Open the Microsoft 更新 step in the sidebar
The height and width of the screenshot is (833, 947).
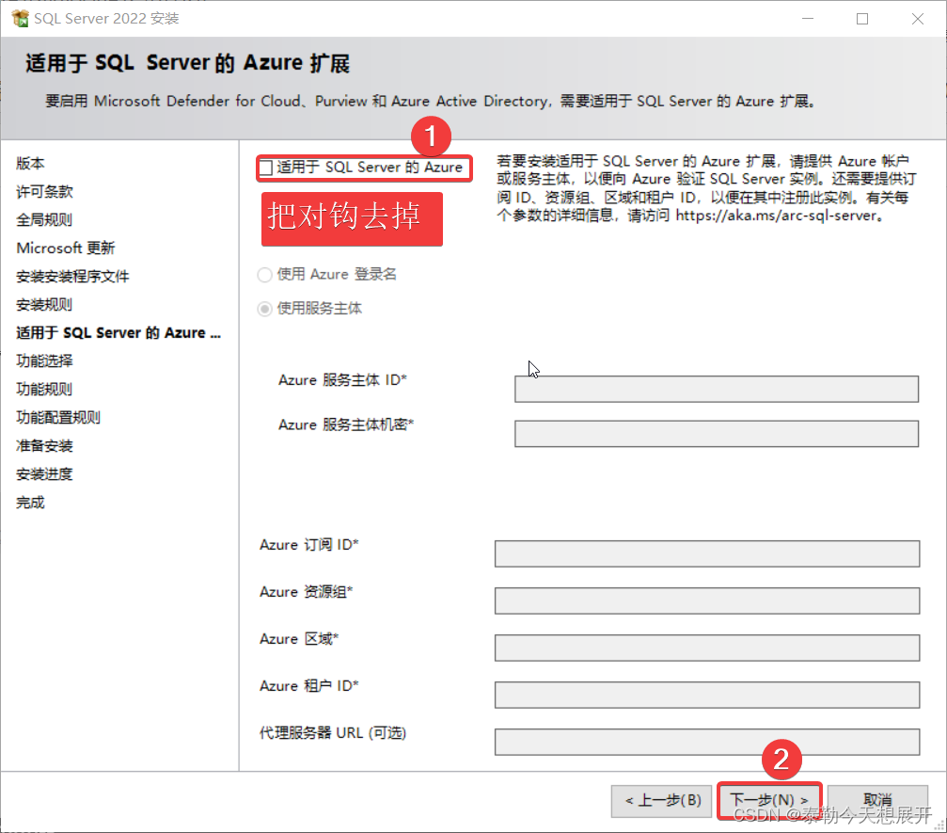tap(65, 248)
